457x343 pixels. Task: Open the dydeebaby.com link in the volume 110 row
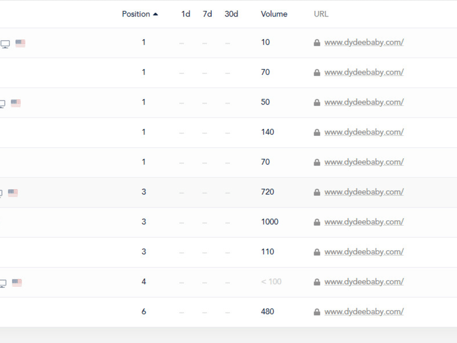coord(364,252)
